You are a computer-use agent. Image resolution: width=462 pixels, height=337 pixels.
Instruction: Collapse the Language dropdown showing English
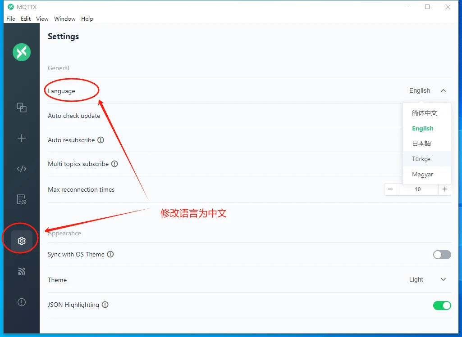(427, 90)
